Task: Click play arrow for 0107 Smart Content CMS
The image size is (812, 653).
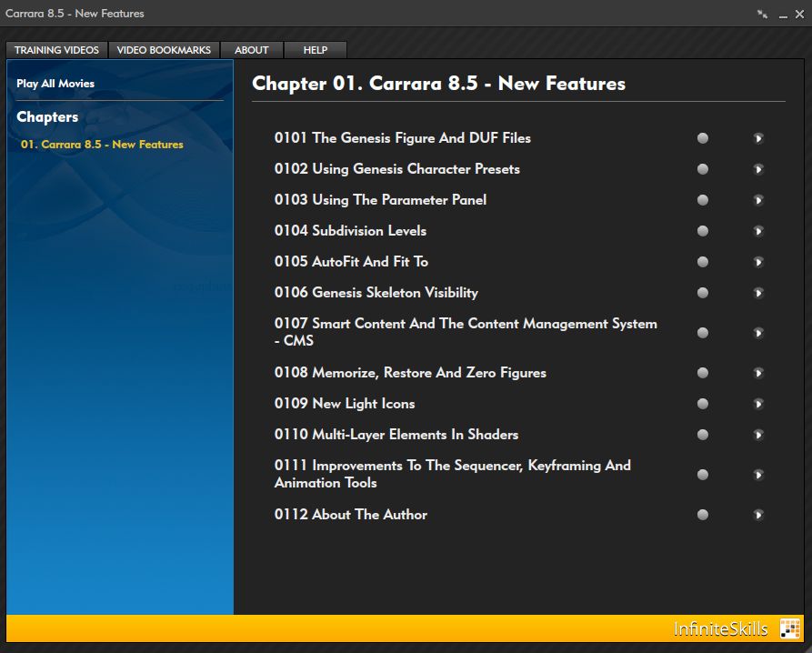Action: point(758,333)
